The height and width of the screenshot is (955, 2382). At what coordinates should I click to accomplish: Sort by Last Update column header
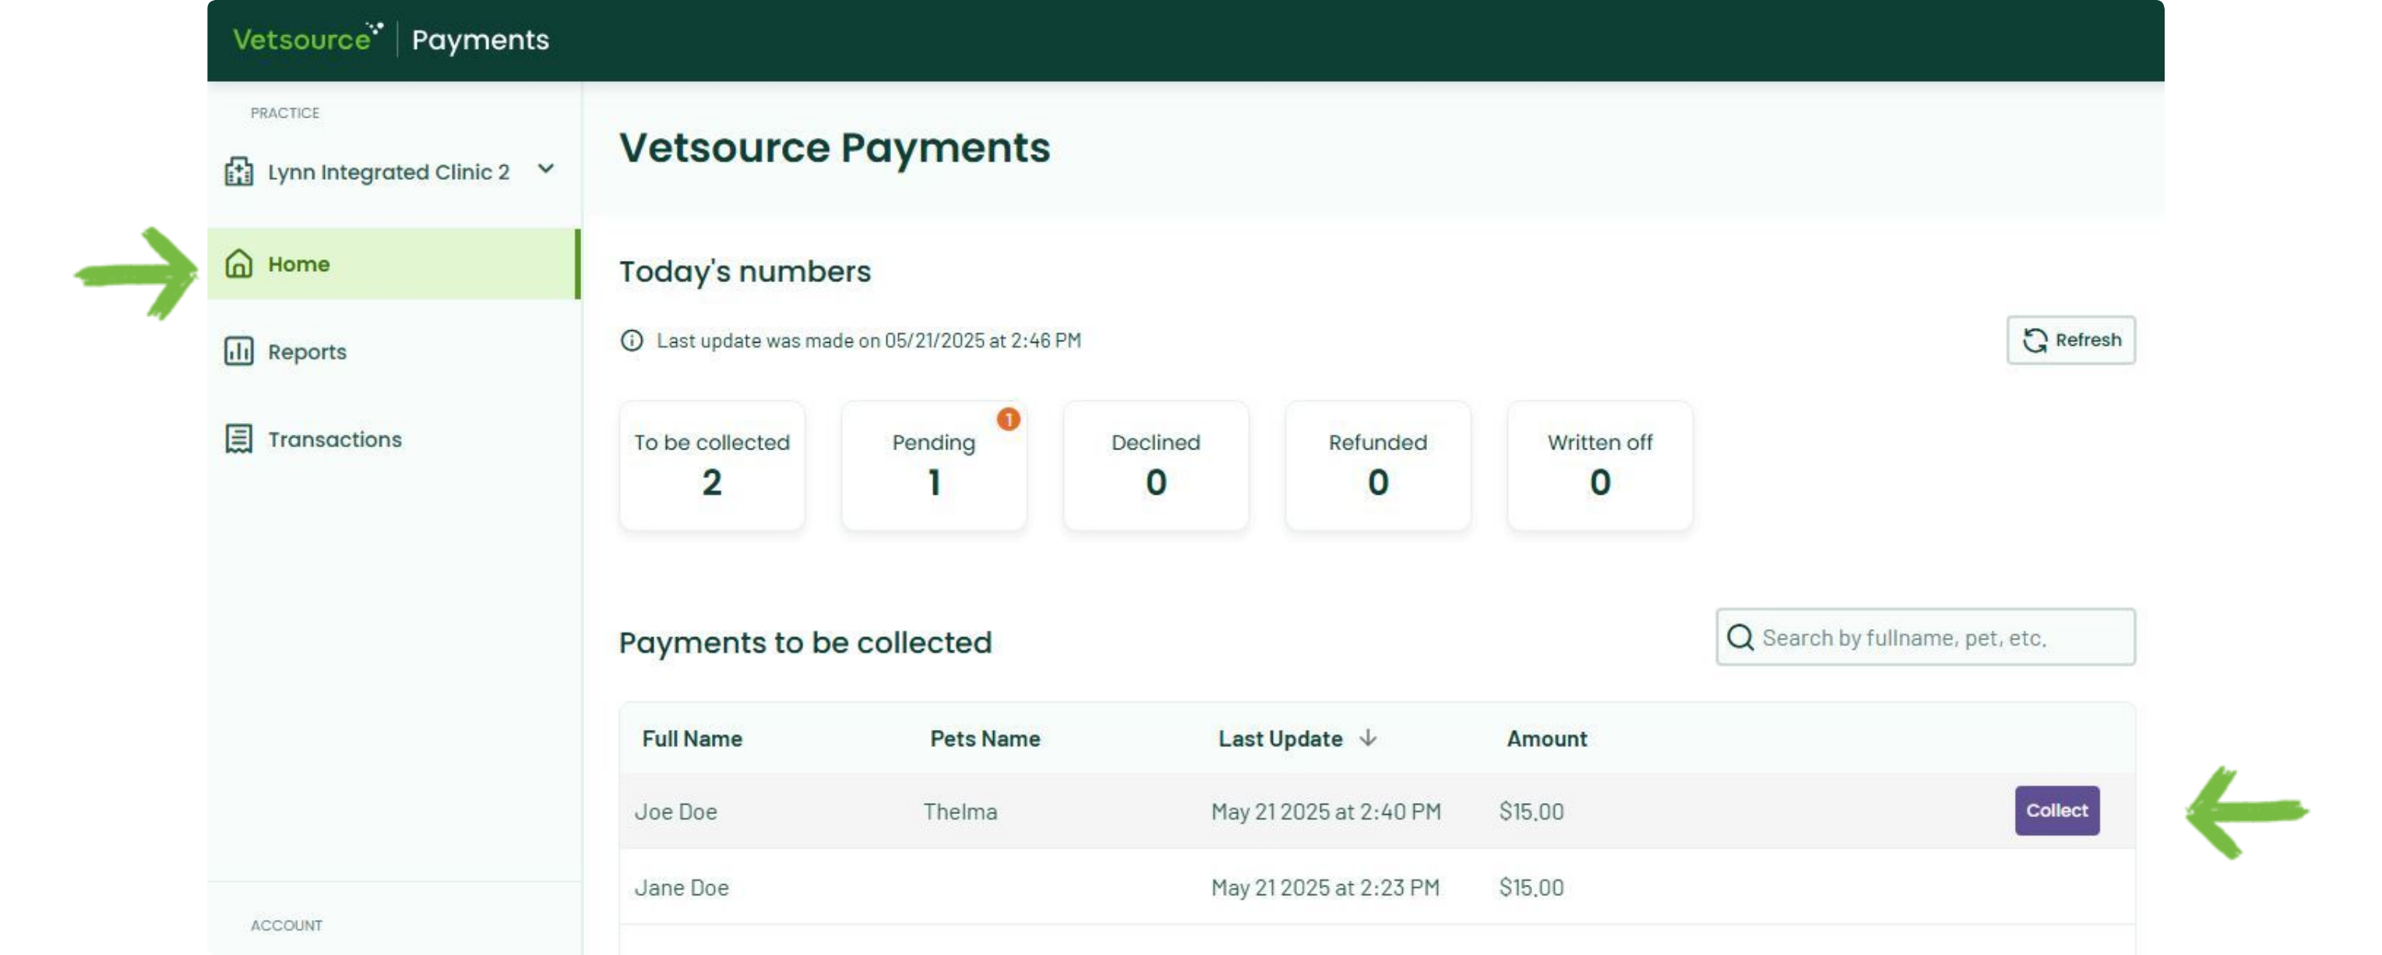point(1280,738)
